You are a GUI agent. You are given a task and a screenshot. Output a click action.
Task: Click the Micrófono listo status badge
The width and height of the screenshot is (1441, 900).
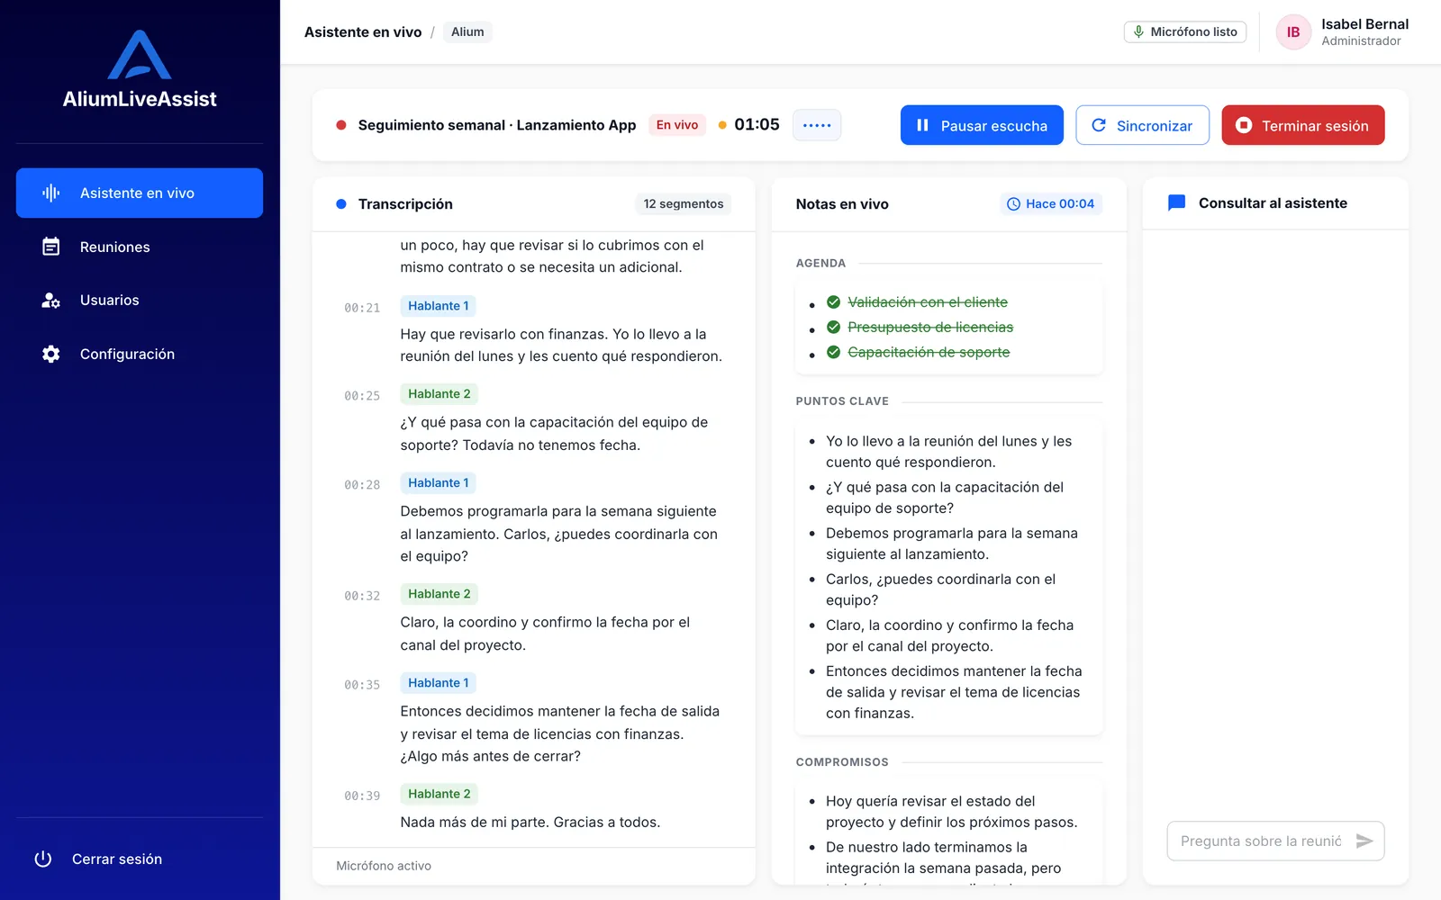[1185, 31]
